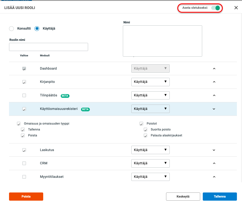Click the blue Tallenna button
Viewport: 242px width, 206px height.
click(x=220, y=196)
